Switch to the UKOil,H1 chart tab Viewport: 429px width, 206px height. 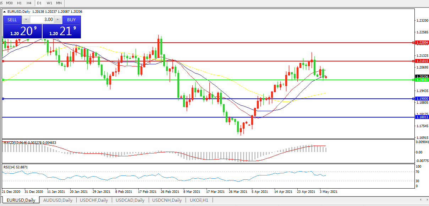tap(199, 200)
